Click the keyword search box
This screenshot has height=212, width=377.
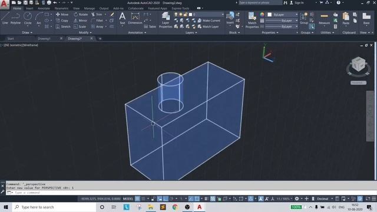[x=260, y=2]
